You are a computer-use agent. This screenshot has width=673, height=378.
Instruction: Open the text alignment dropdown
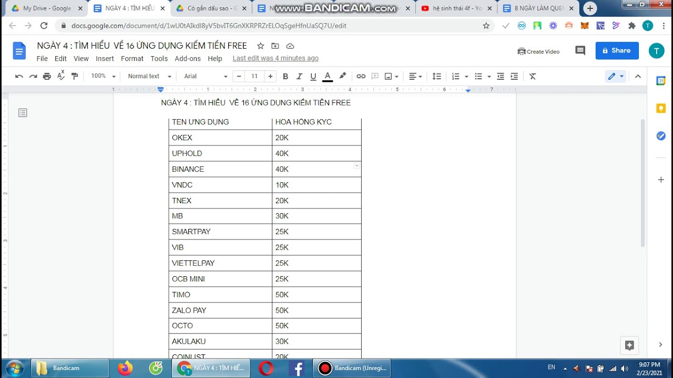click(416, 76)
